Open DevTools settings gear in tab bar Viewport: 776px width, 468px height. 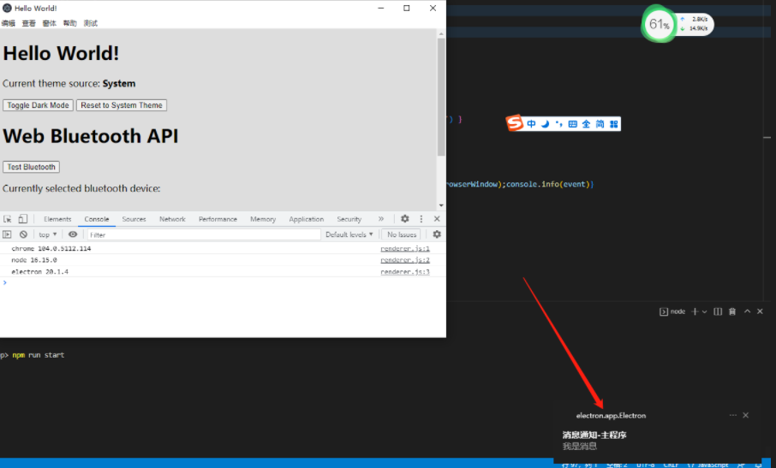pyautogui.click(x=405, y=219)
